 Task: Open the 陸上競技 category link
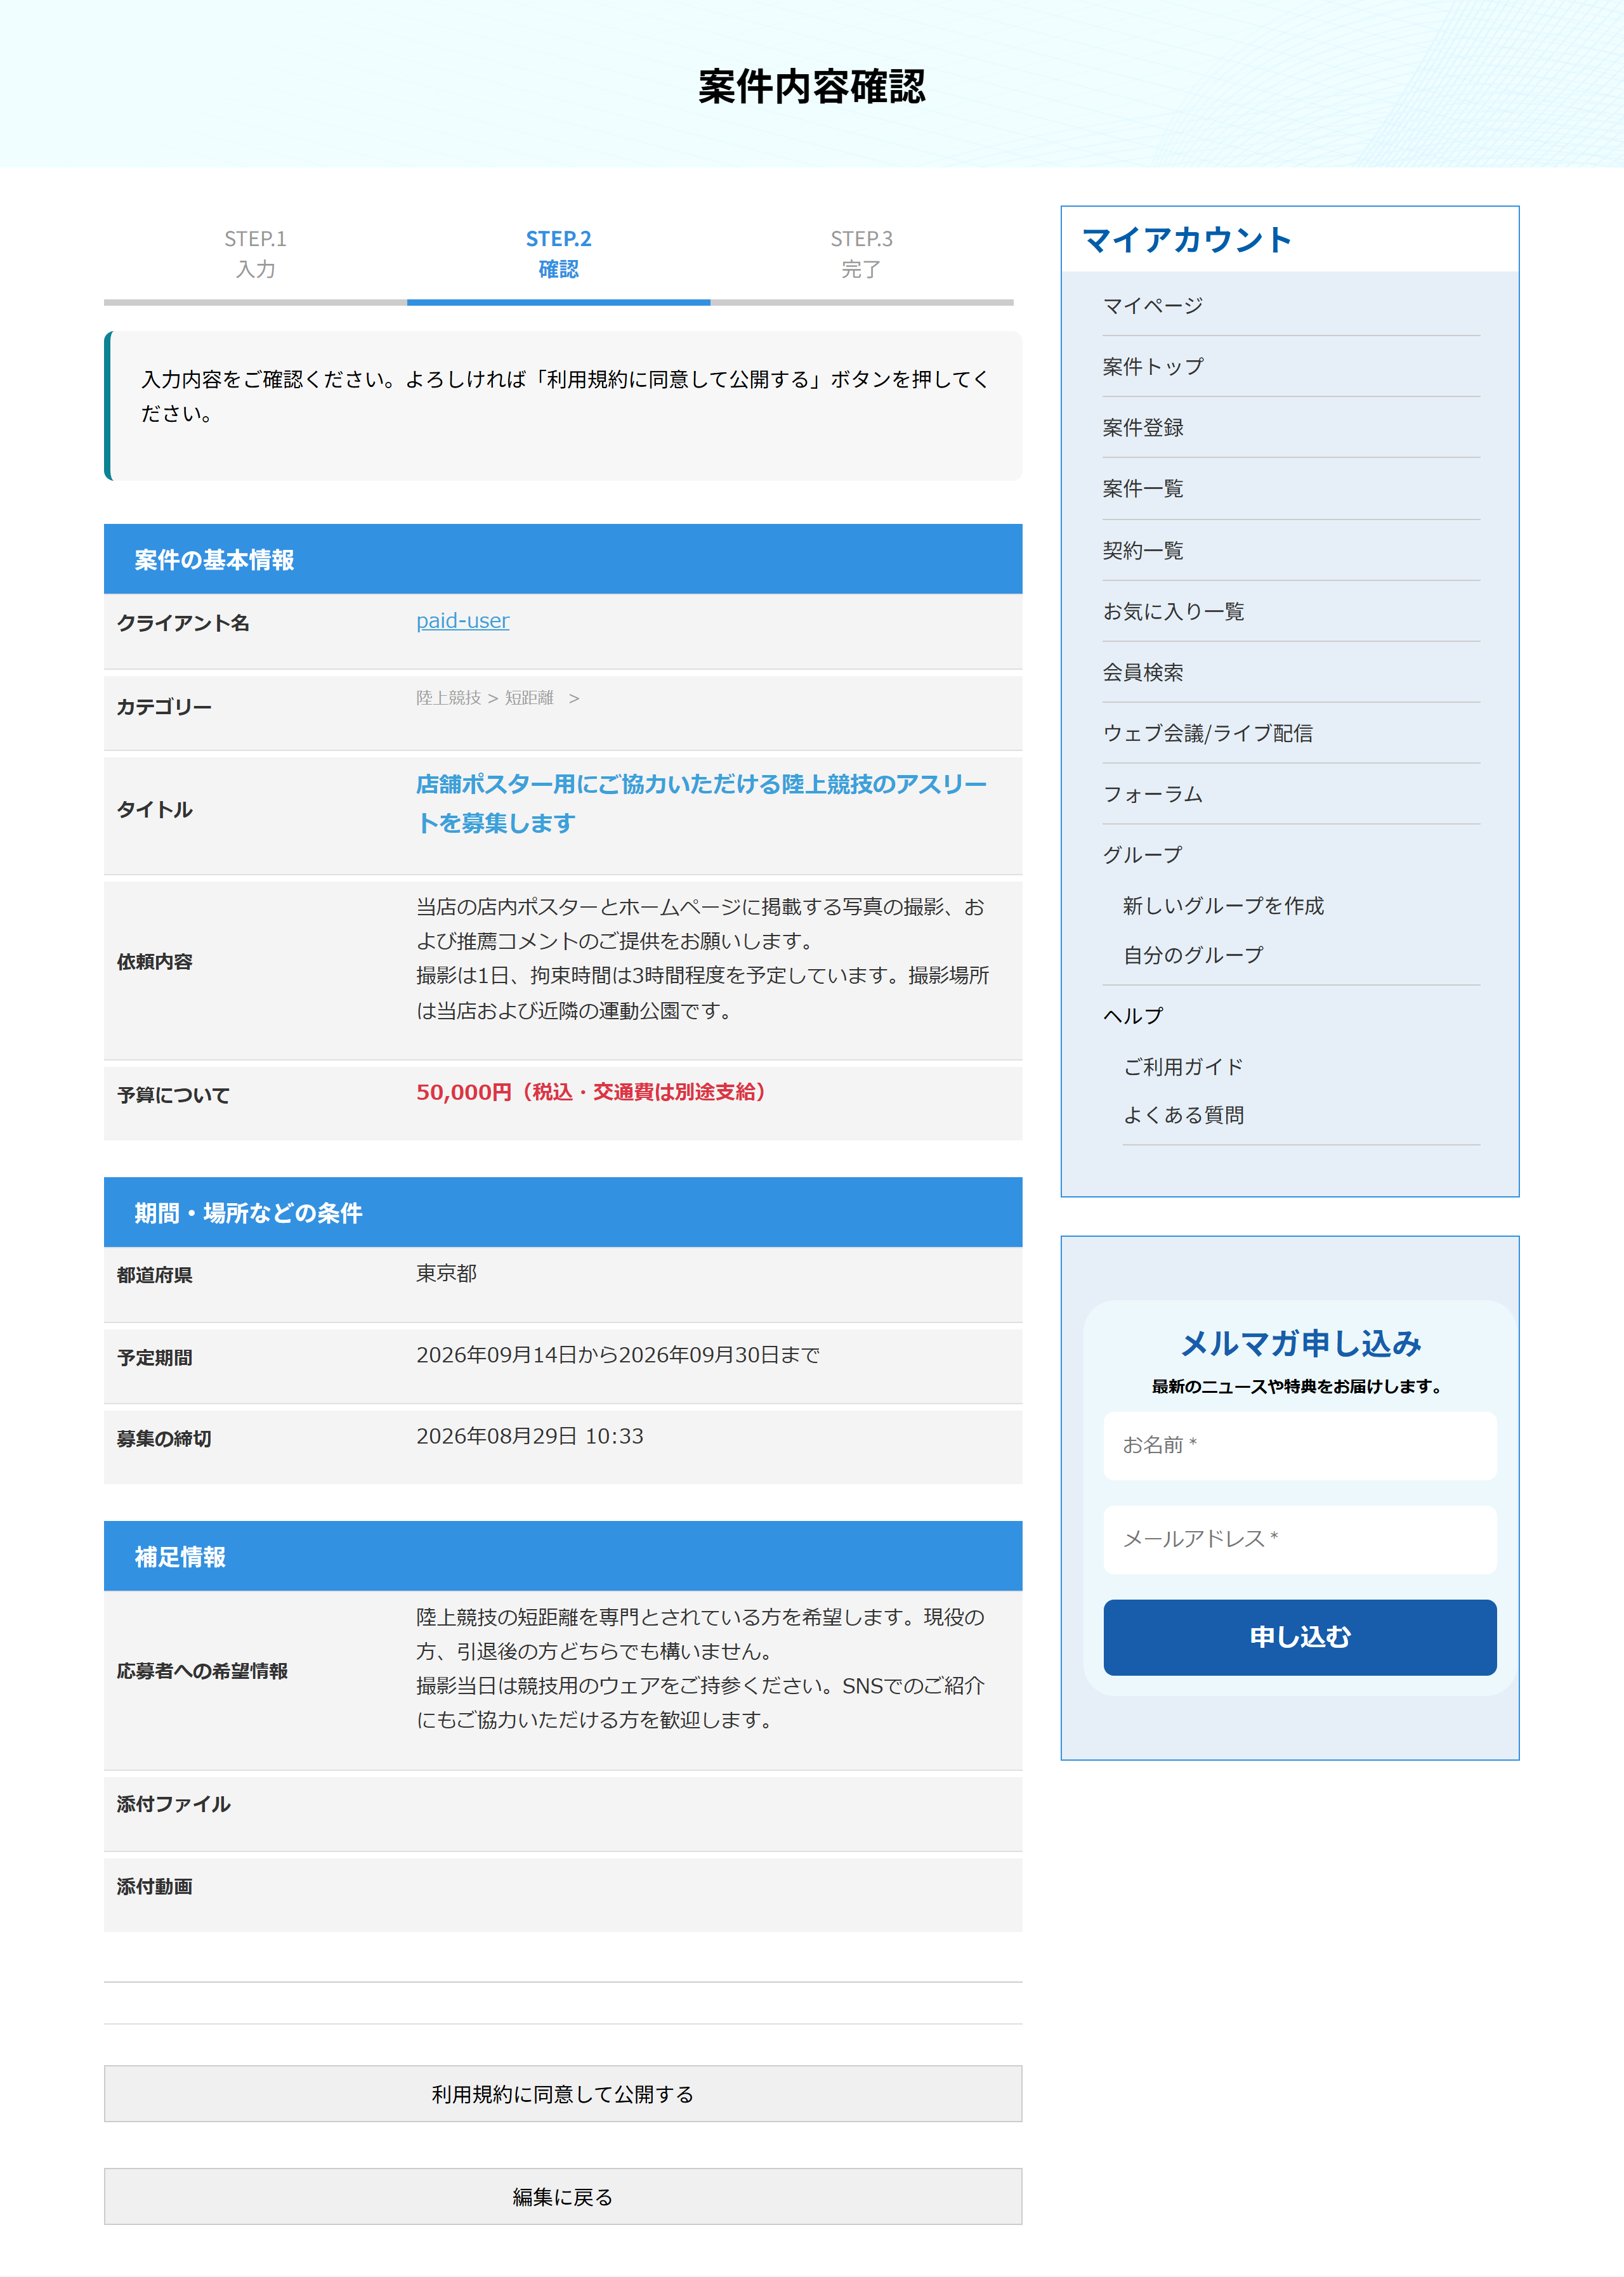(x=448, y=698)
